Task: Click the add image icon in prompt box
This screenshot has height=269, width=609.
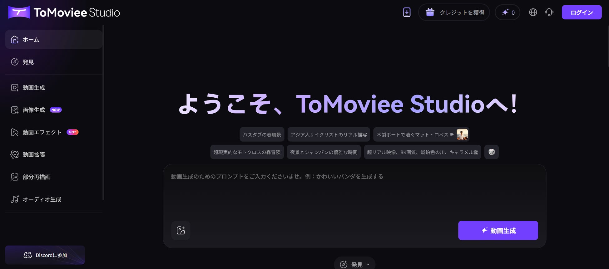Action: click(181, 230)
